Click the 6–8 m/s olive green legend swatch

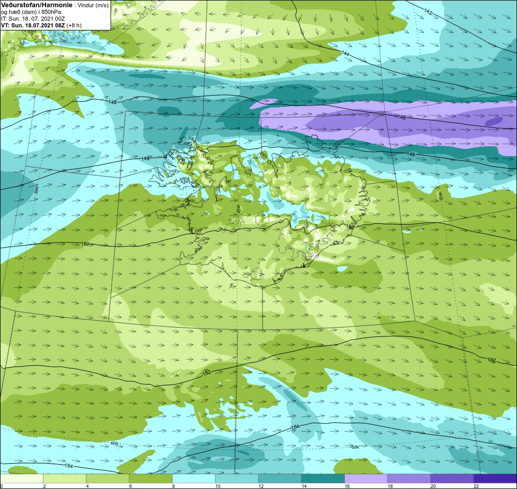[150, 478]
